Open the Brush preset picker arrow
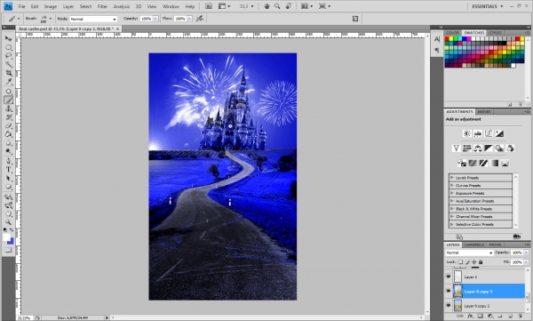Viewport: 533px width, 321px height. [x=51, y=19]
